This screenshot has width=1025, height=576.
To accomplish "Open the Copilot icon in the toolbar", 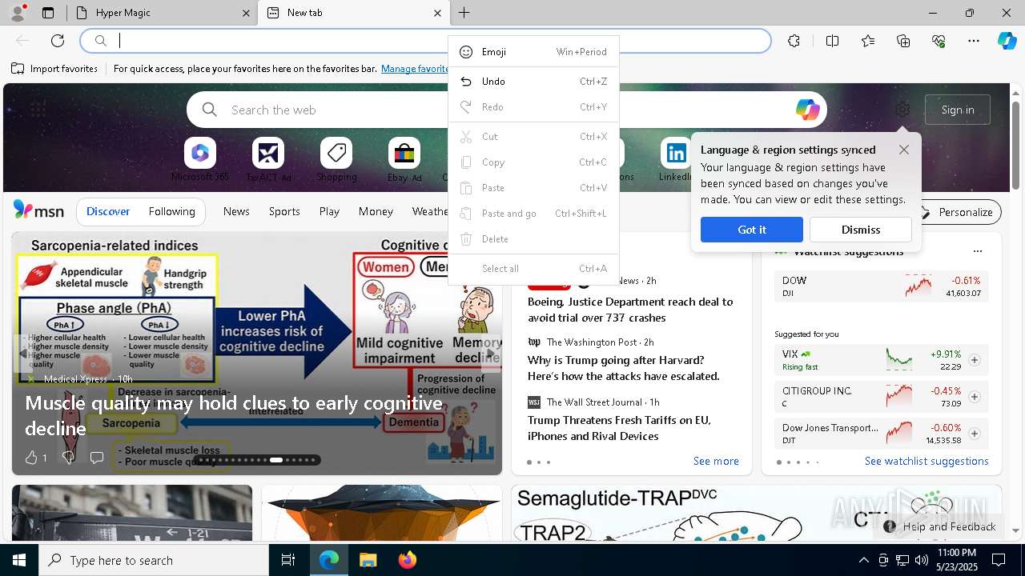I will point(1007,41).
